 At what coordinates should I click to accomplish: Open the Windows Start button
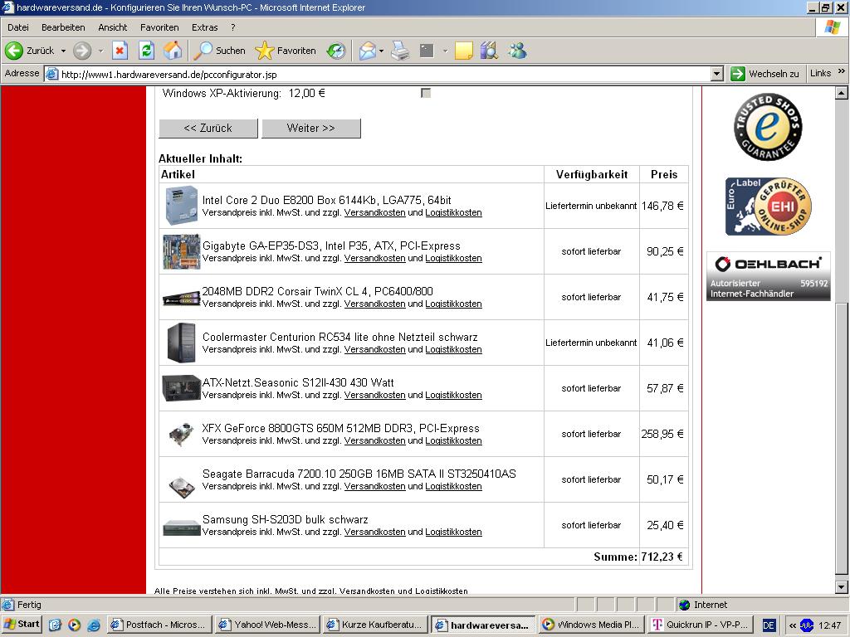(22, 624)
